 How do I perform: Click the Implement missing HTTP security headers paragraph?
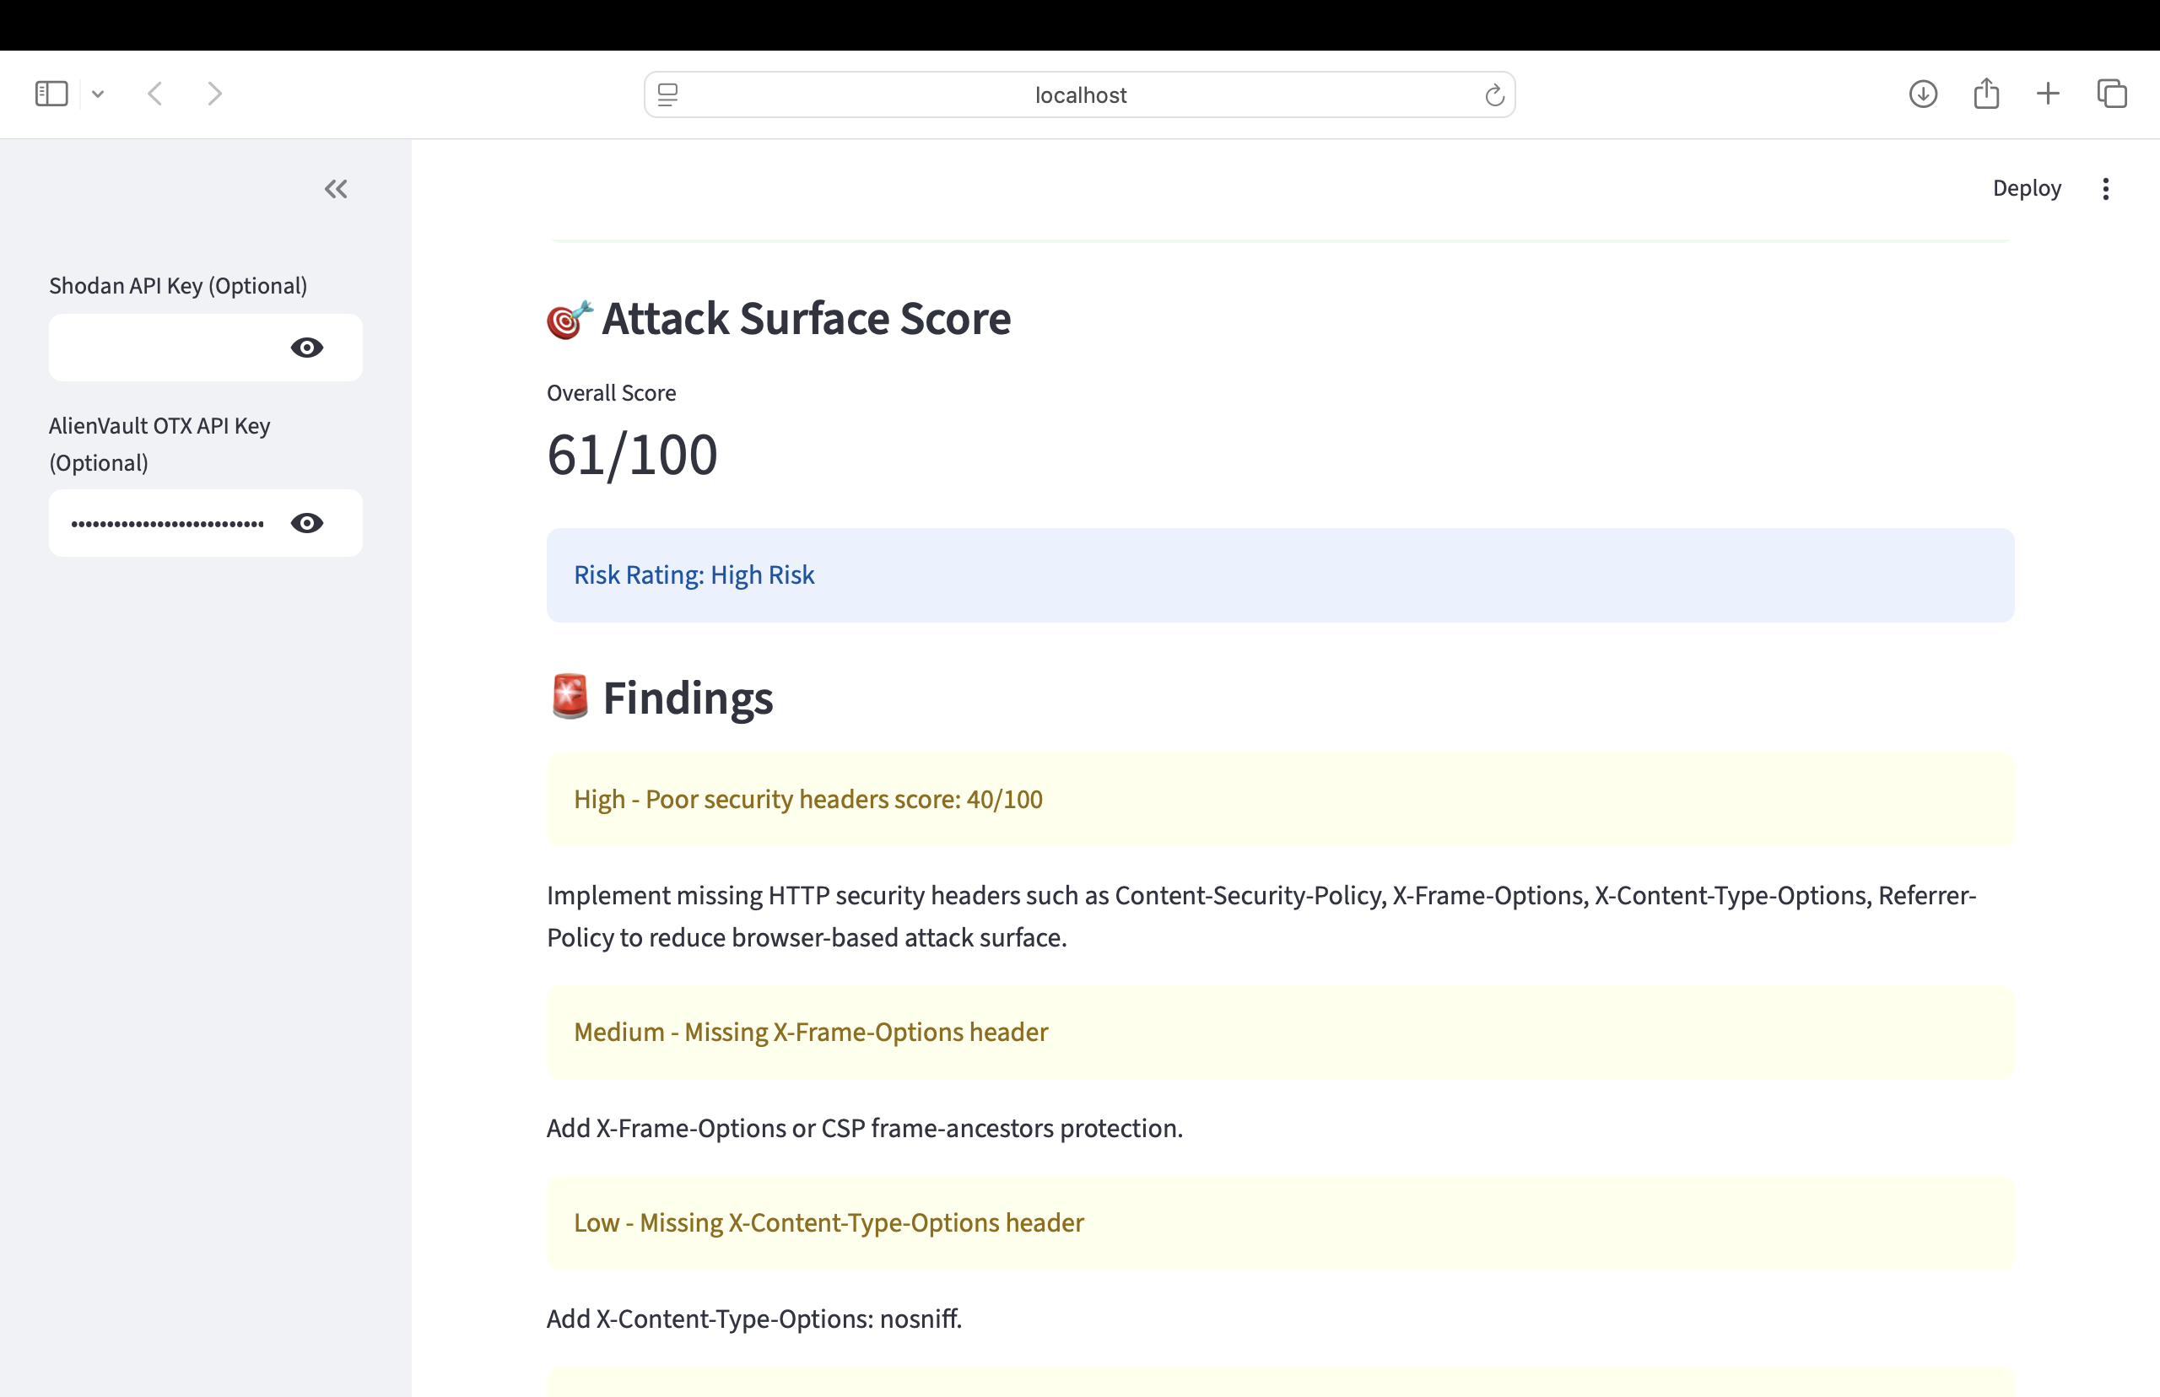tap(1261, 916)
